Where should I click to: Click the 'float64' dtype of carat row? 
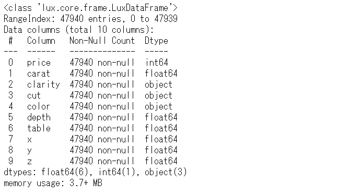coord(161,74)
